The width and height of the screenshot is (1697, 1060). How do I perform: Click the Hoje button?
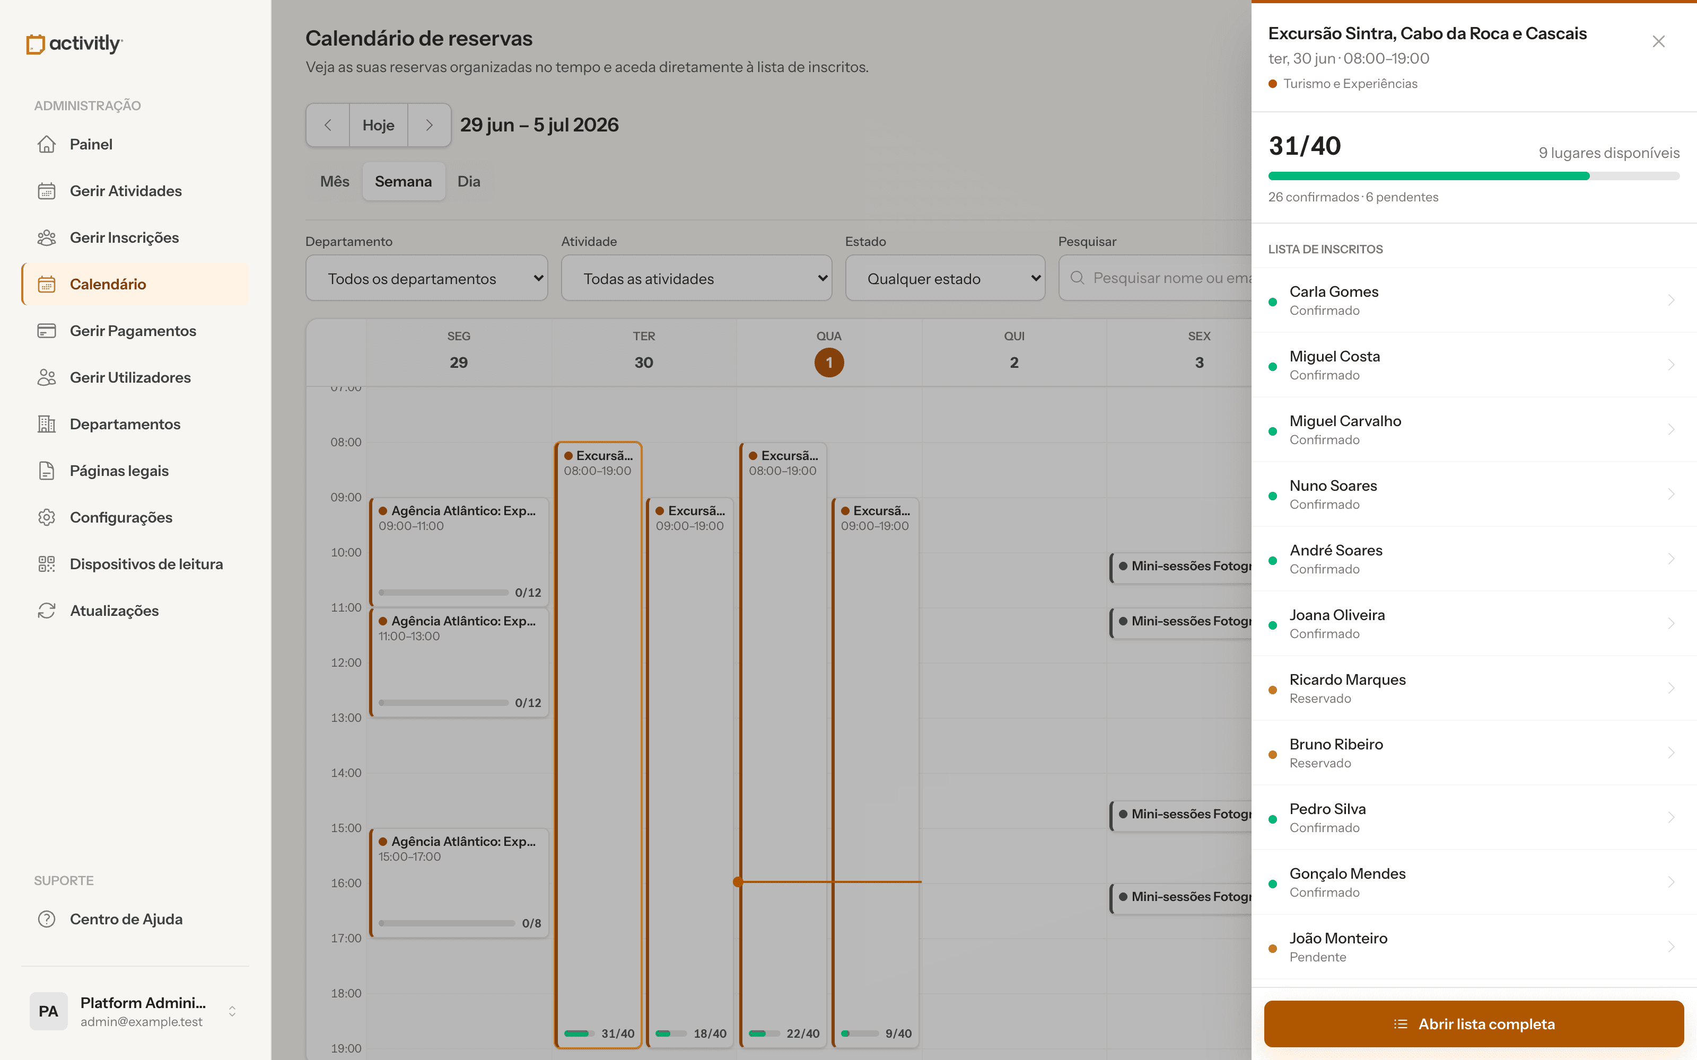[x=379, y=125]
